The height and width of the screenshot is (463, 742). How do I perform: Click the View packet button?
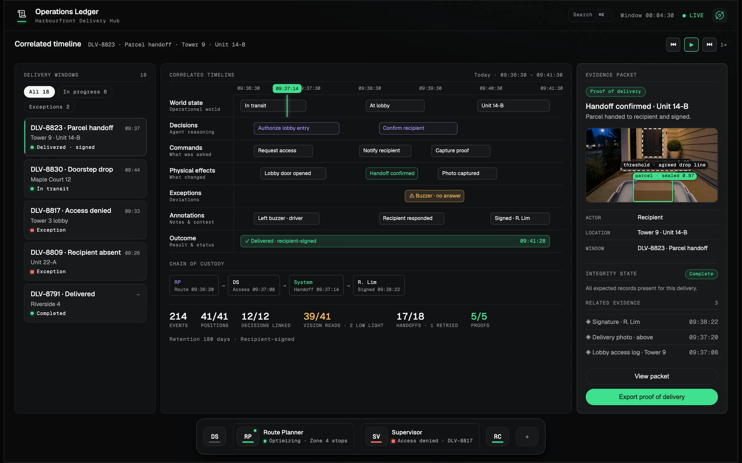tap(651, 376)
